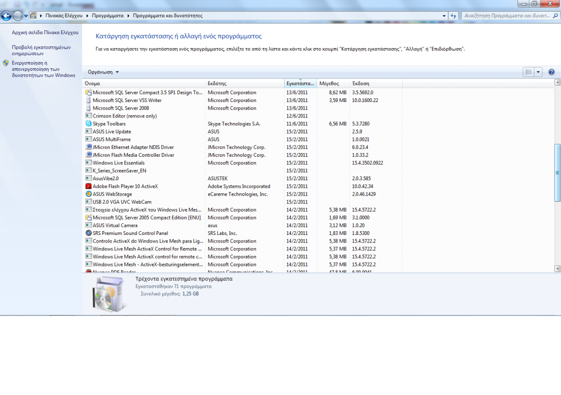
Task: Click the SRS Labs, Inc. publisher cell
Action: [222, 233]
